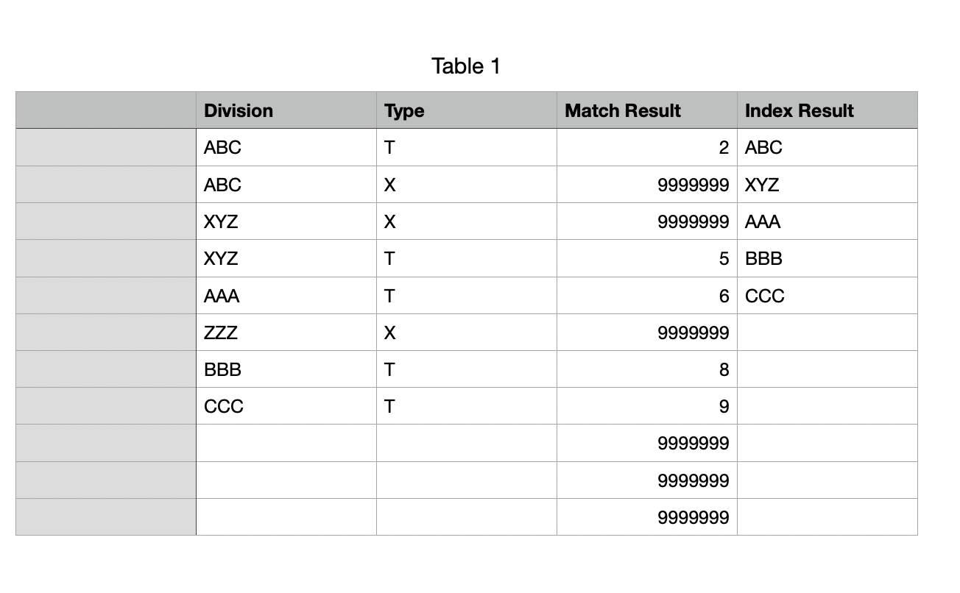Select the AAA cell in Division column

pos(286,296)
